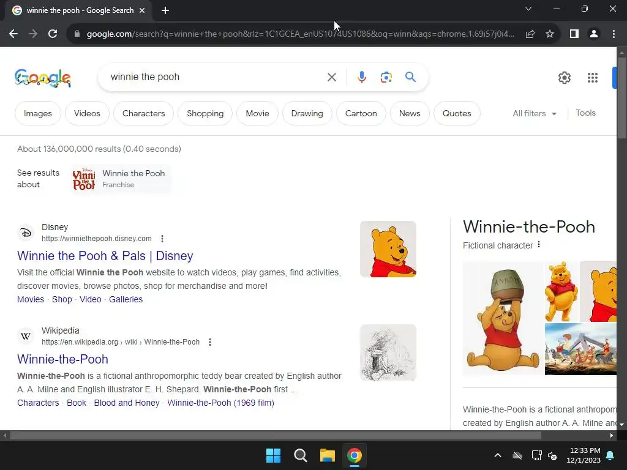Clear the search box with X
Screen dimensions: 627x470
coord(332,77)
